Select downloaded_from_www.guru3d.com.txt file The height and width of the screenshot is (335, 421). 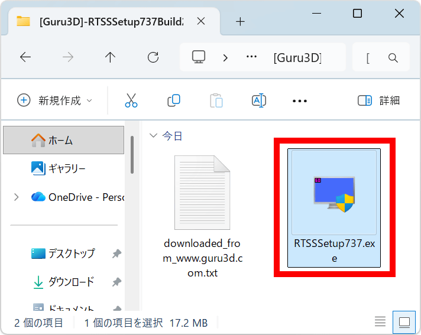click(203, 217)
